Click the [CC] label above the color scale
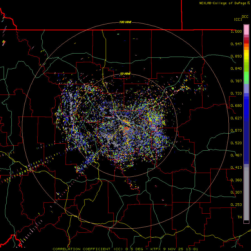 (x=238, y=19)
